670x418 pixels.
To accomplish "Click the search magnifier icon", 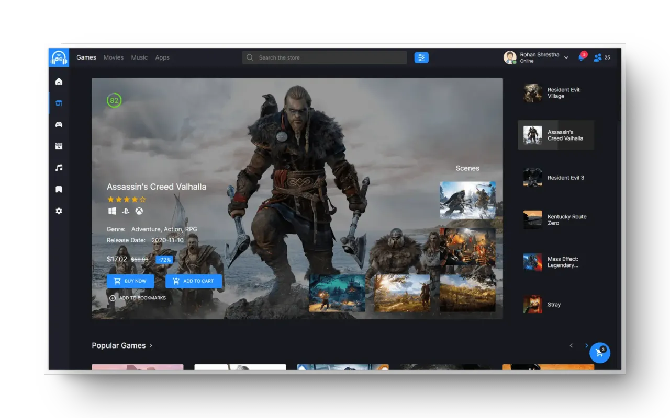I will (x=250, y=57).
